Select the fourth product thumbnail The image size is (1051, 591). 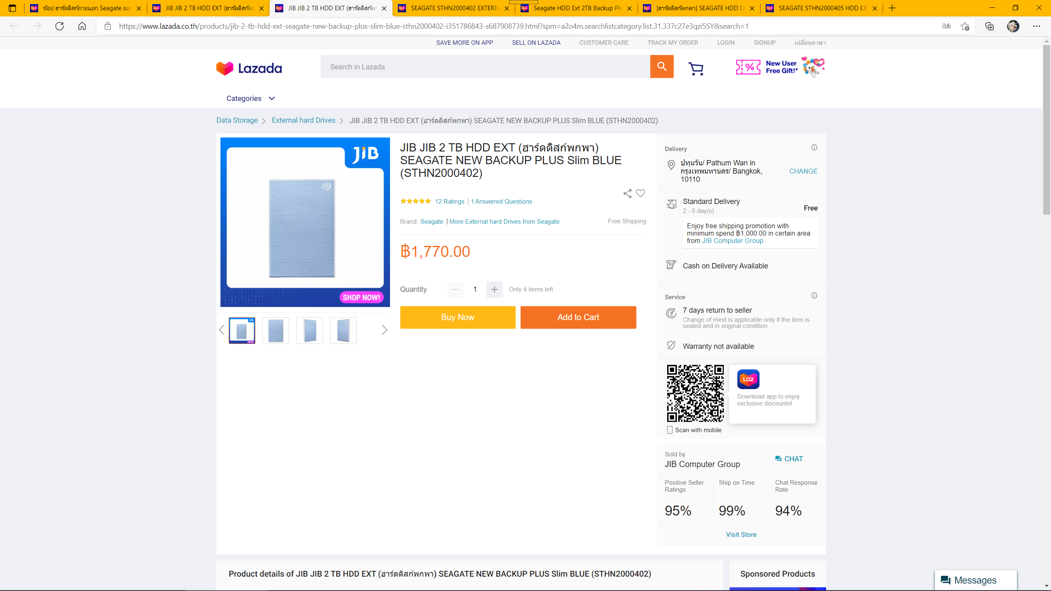[x=343, y=330]
